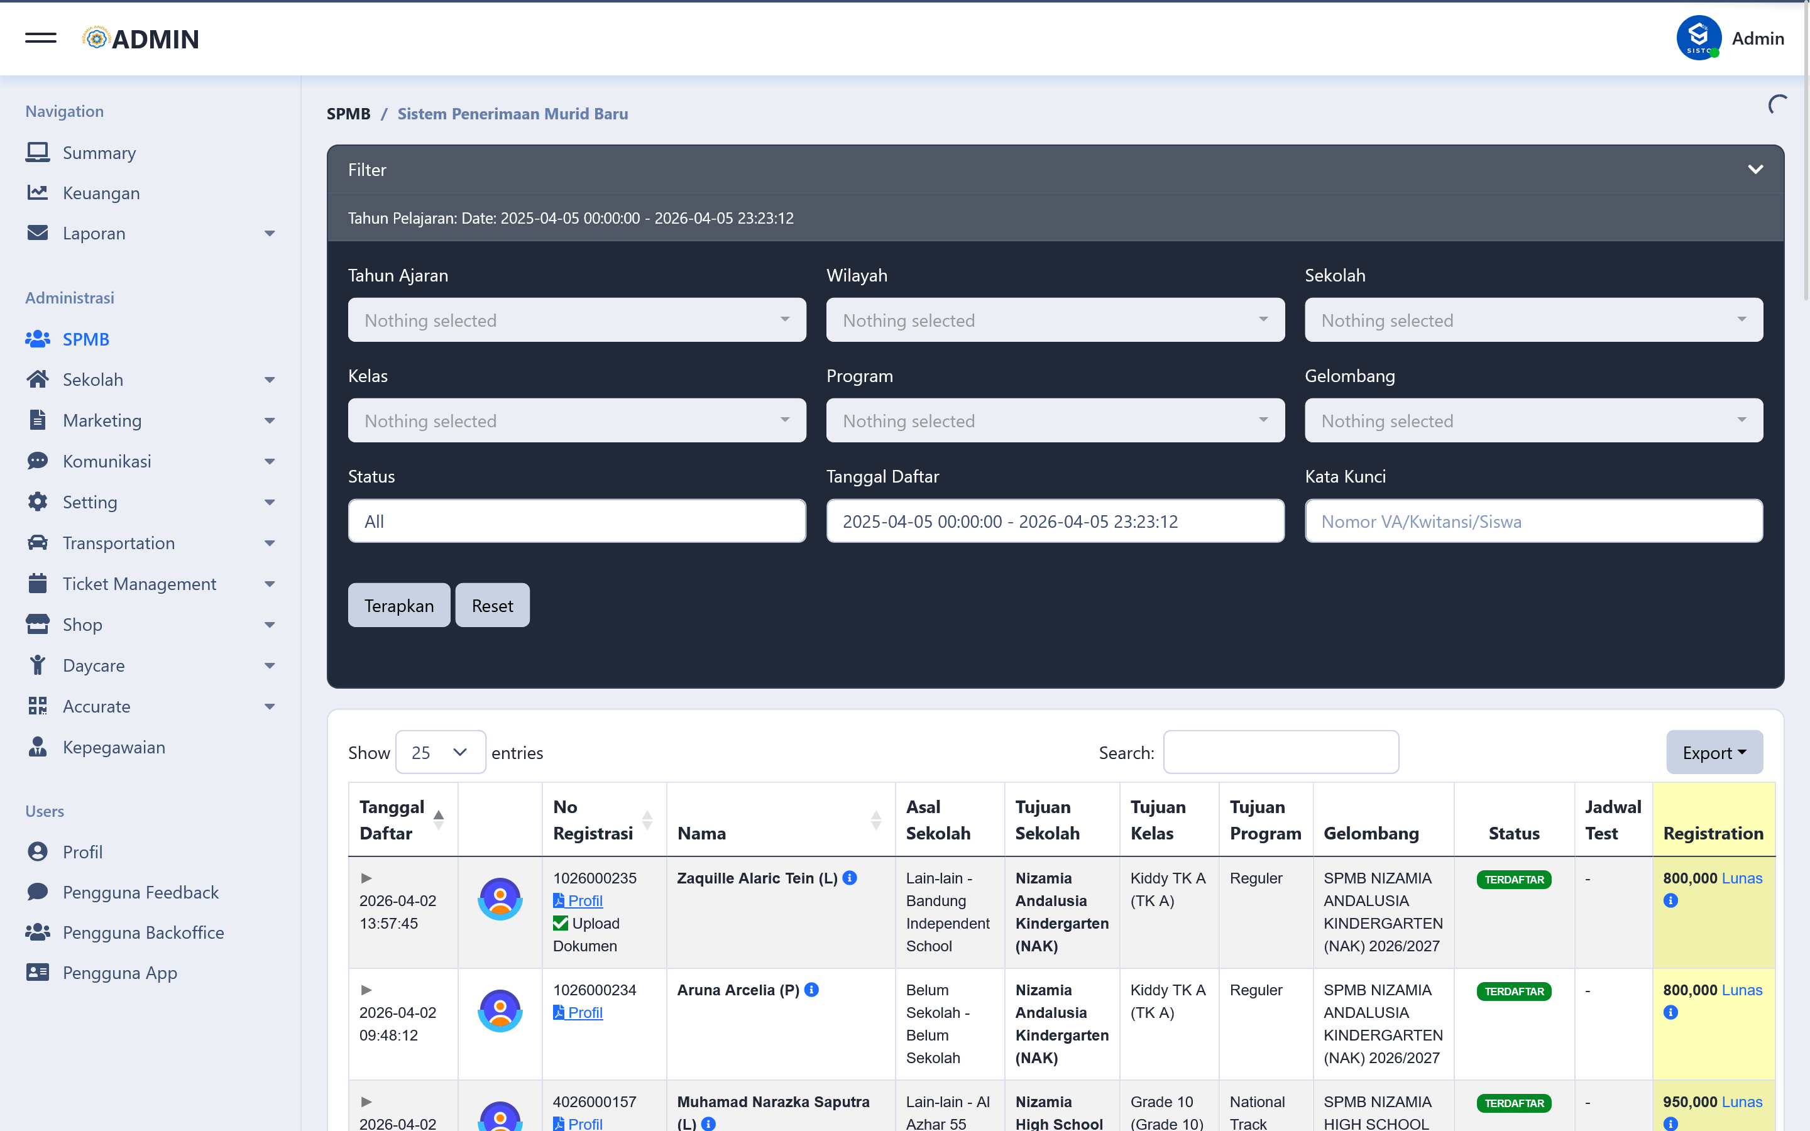The image size is (1810, 1131).
Task: Expand row details for 2026-04-02 09:48:12
Action: [366, 990]
